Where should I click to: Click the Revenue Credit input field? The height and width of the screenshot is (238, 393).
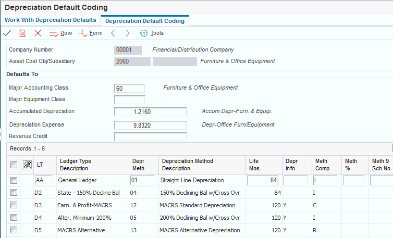point(150,136)
